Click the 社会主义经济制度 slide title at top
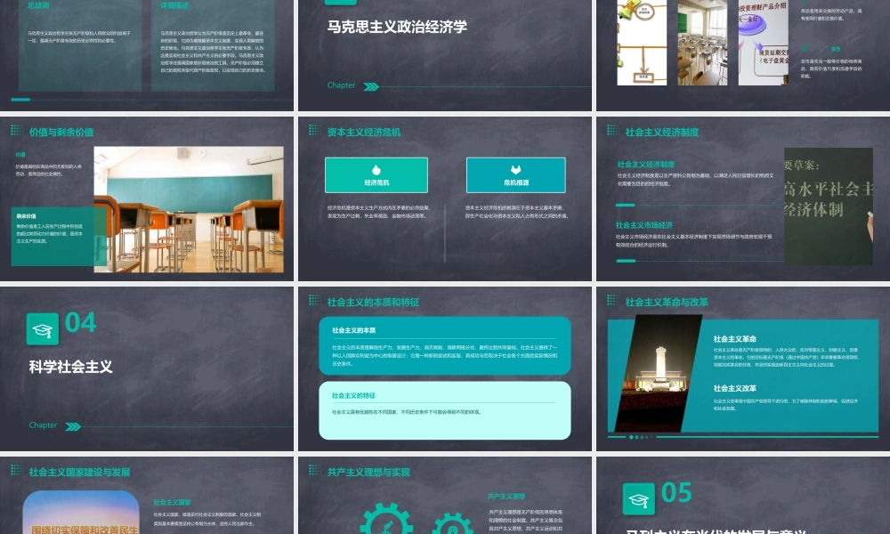 (x=662, y=133)
